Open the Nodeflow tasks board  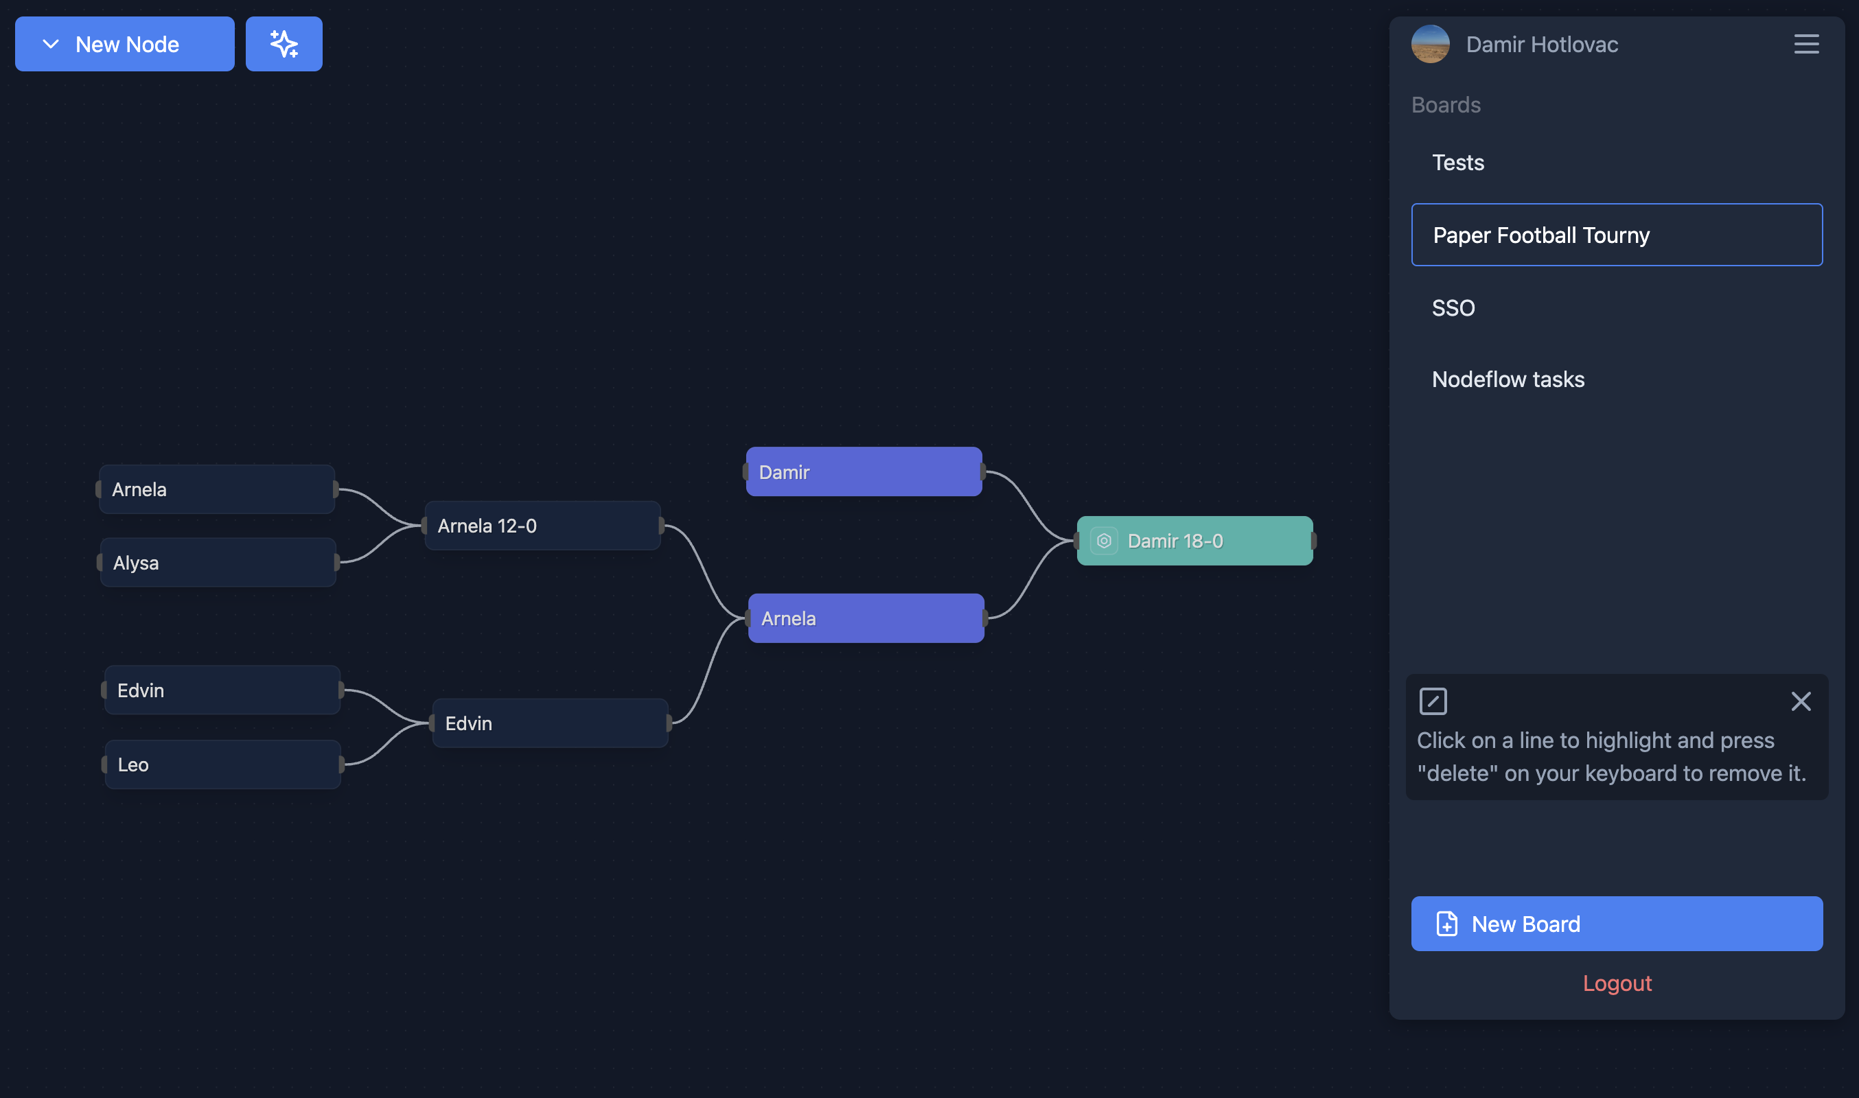(1508, 379)
